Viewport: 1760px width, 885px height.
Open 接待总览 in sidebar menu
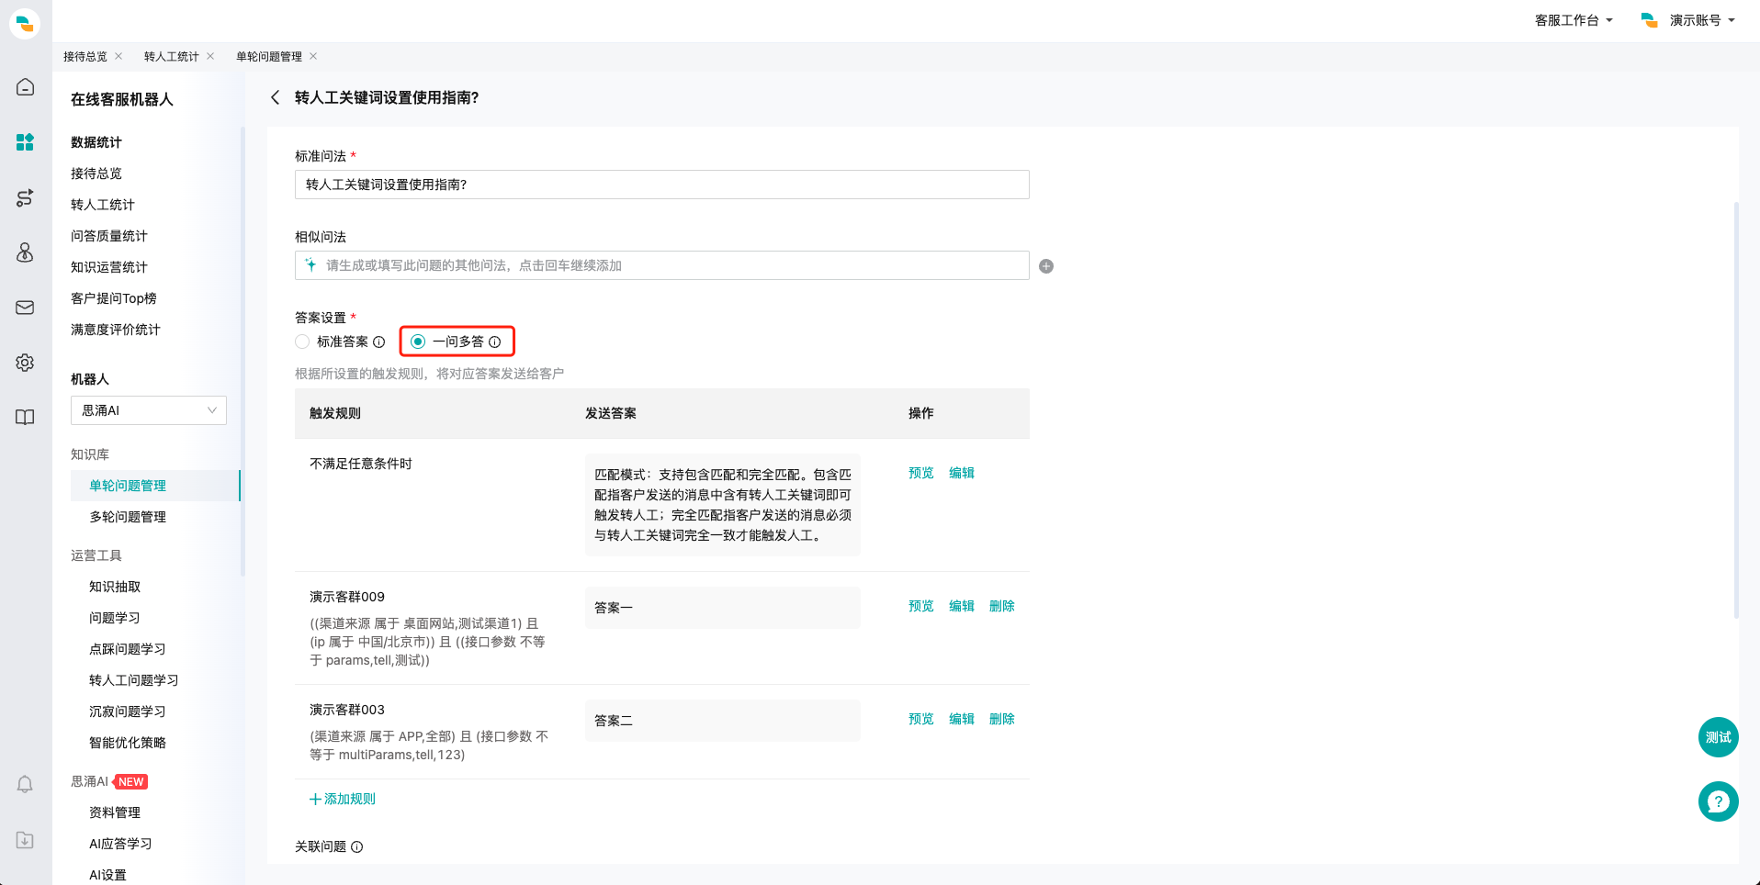tap(96, 174)
